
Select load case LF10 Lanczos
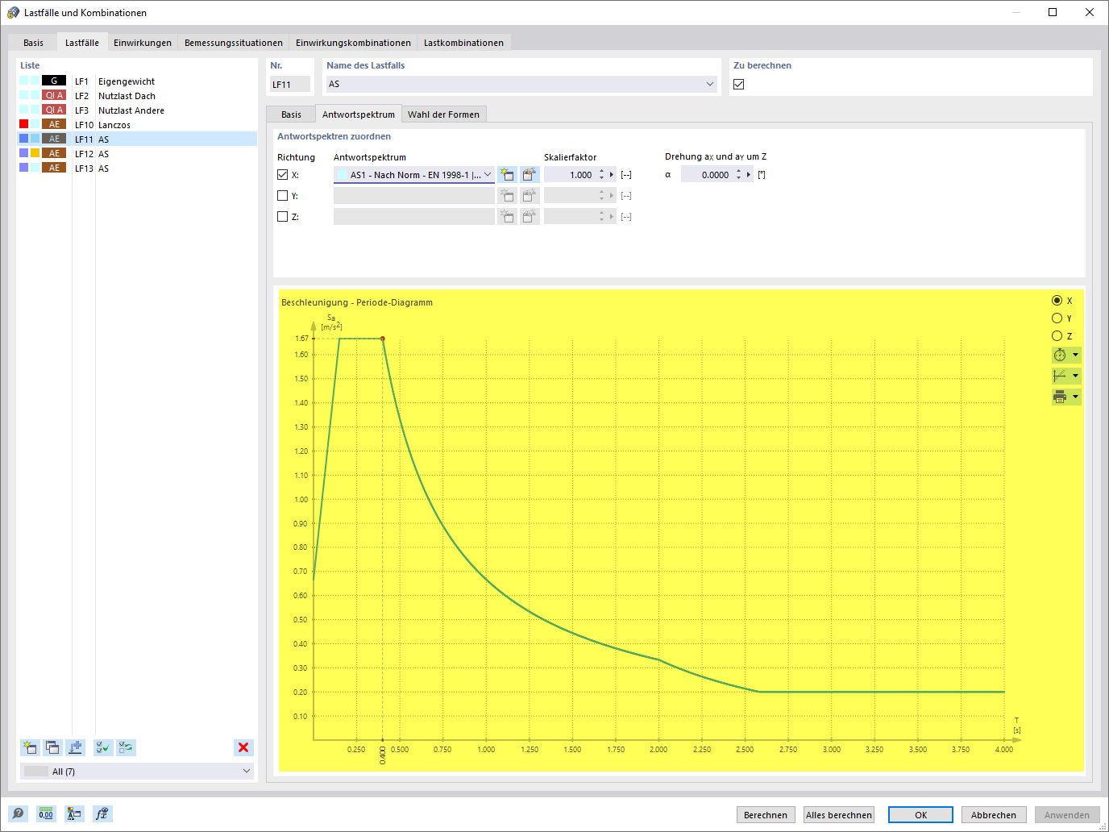(137, 125)
